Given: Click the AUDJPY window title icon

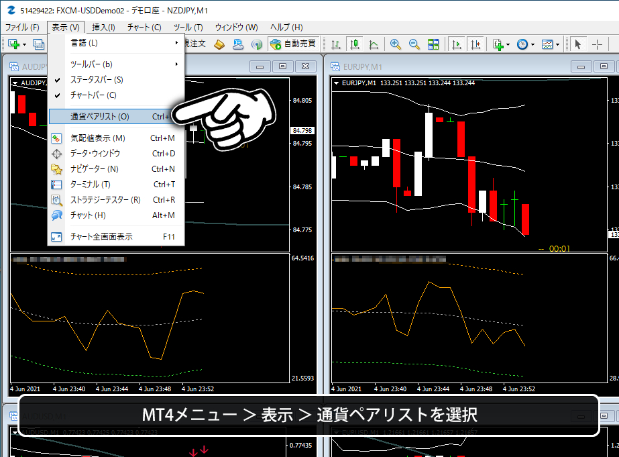Looking at the screenshot, I should (14, 66).
